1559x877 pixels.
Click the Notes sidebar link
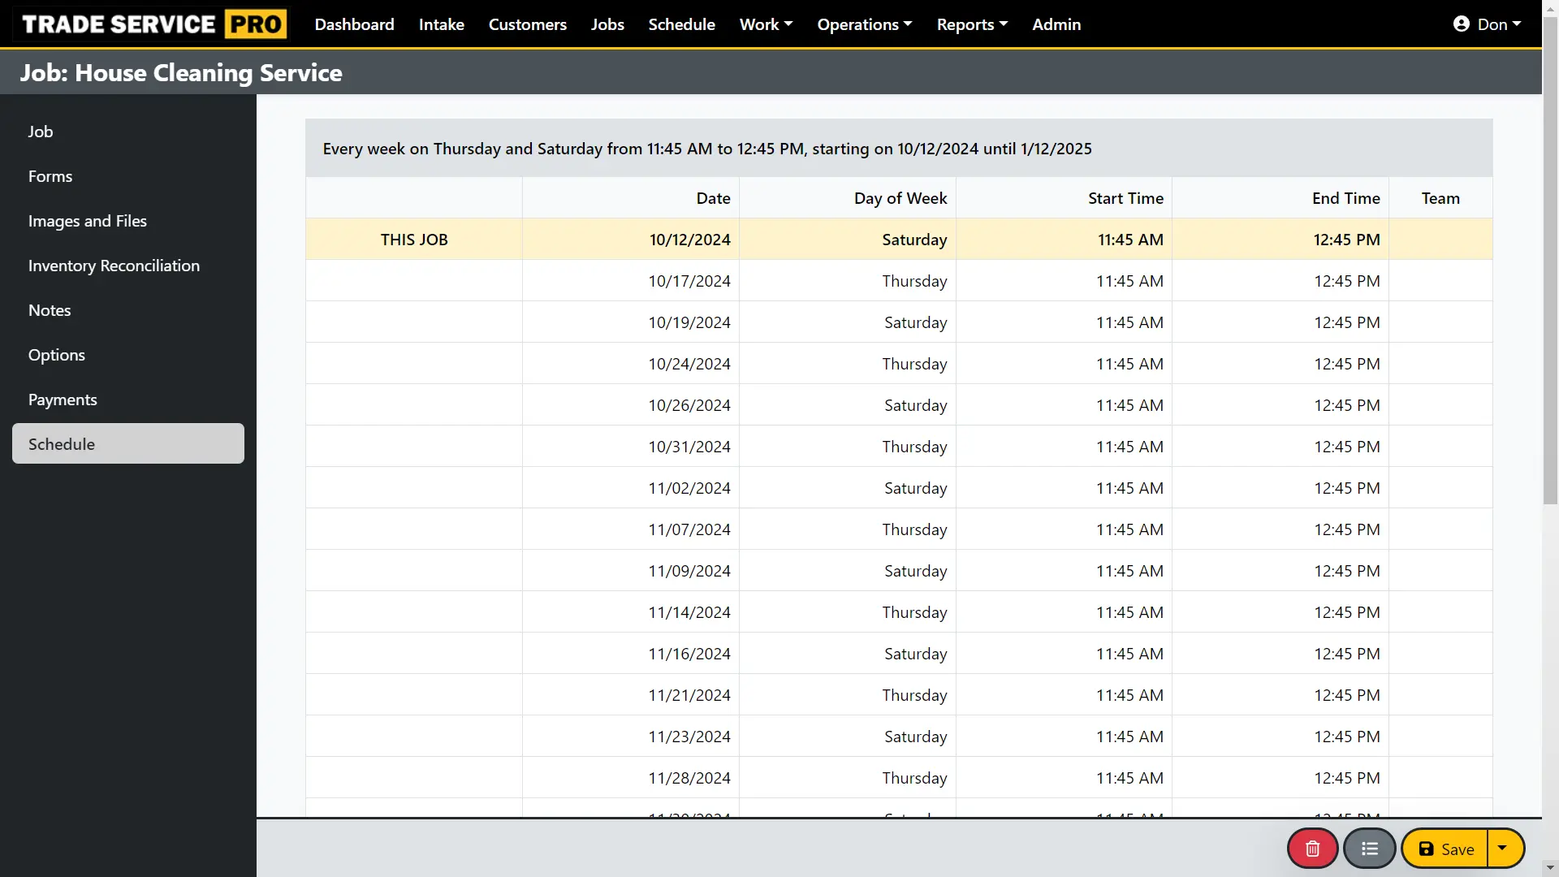(x=50, y=309)
